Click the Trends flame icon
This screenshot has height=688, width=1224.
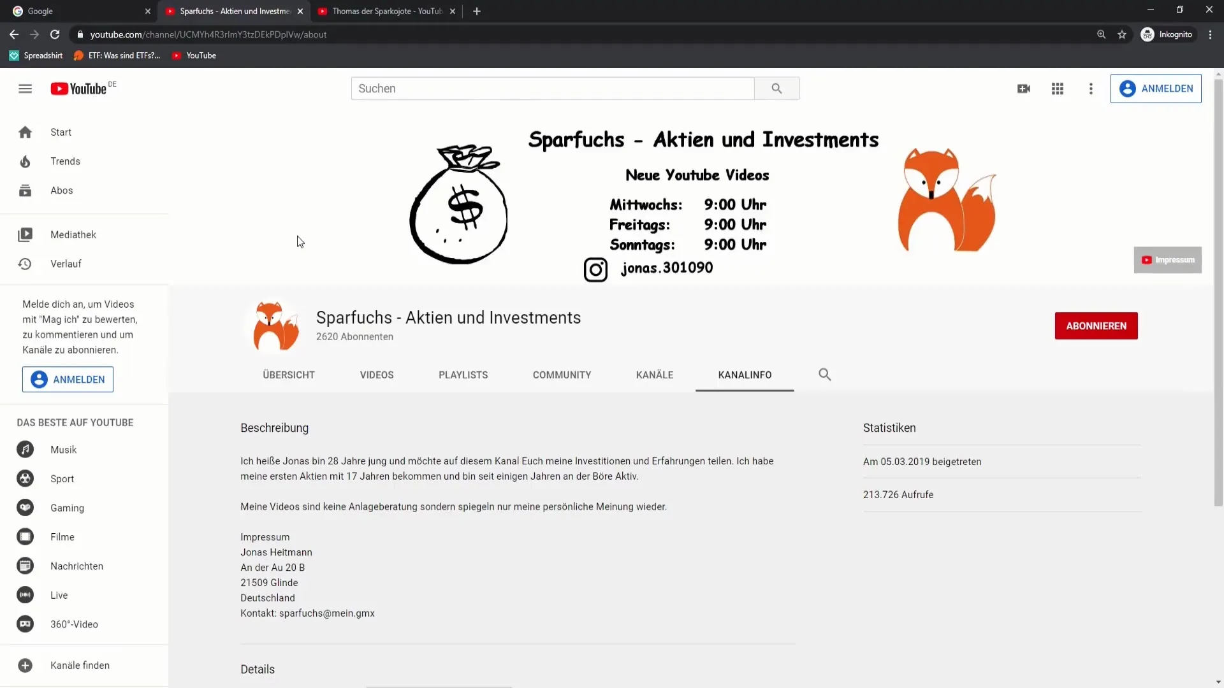(25, 161)
